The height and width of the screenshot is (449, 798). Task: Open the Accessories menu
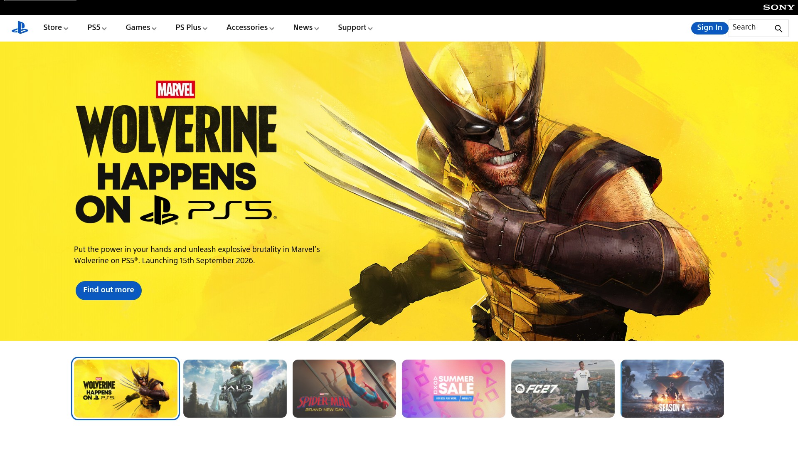click(250, 27)
